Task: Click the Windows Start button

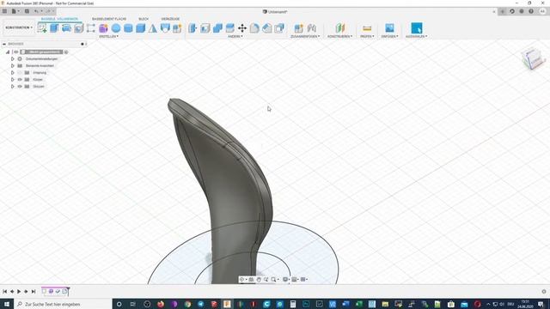Action: [7, 304]
